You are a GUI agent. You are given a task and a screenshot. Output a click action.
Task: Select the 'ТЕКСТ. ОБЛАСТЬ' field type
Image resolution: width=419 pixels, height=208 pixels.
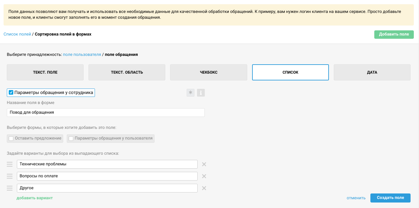pyautogui.click(x=127, y=72)
